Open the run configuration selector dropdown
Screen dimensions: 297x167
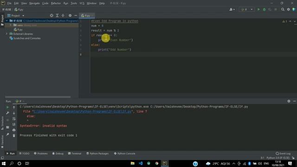[246, 9]
